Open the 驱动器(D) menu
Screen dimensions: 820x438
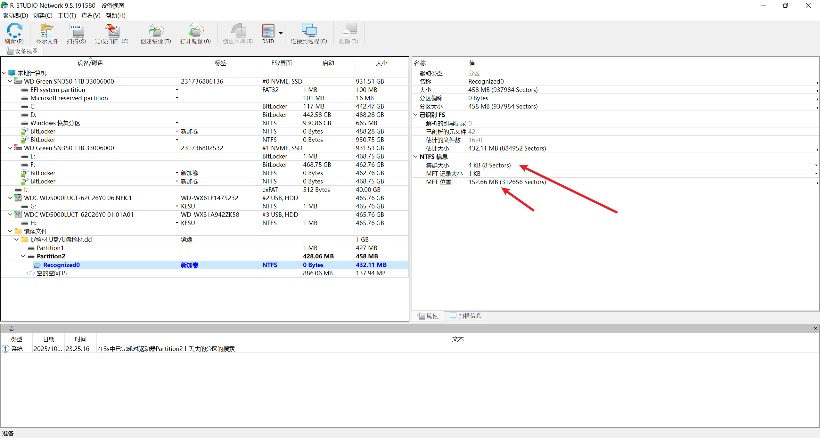click(15, 15)
